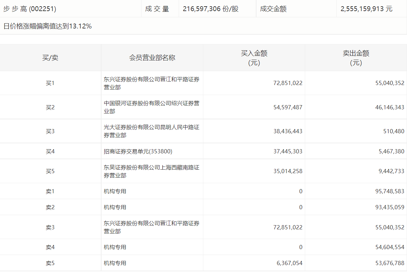Select sell amount 46,146,343
Image resolution: width=407 pixels, height=272 pixels.
390,107
